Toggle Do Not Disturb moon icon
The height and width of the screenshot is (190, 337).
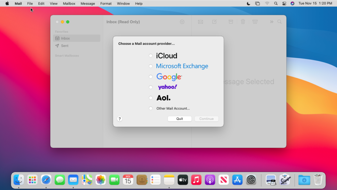point(248,3)
